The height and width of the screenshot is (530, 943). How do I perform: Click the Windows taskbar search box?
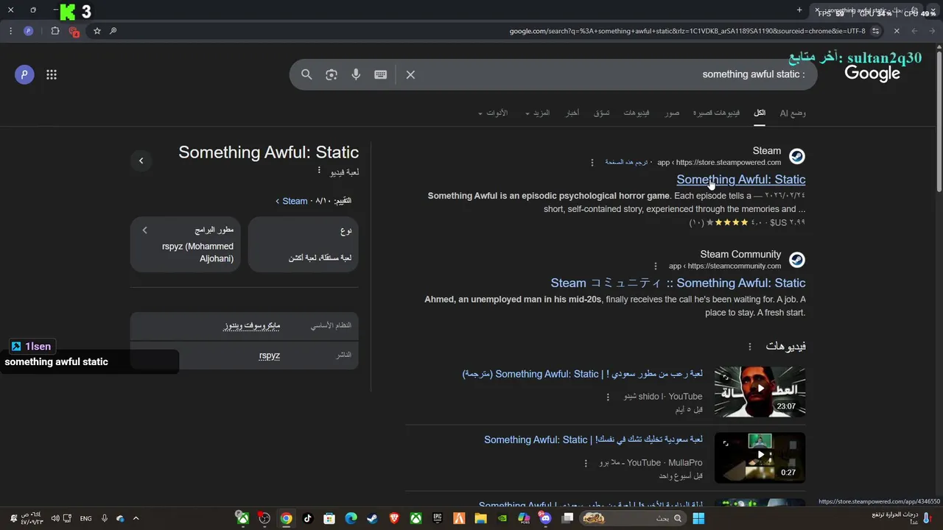632,518
